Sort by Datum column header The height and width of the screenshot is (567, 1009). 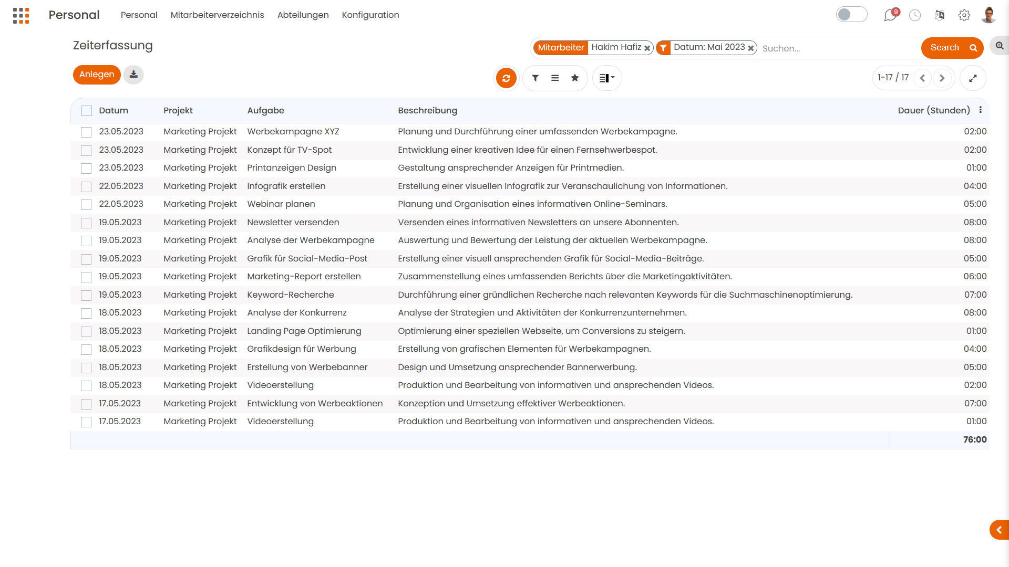coord(114,111)
